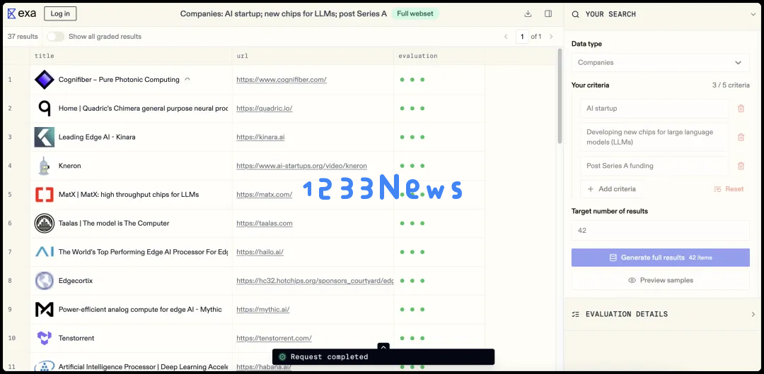Click Add criteria

point(611,189)
